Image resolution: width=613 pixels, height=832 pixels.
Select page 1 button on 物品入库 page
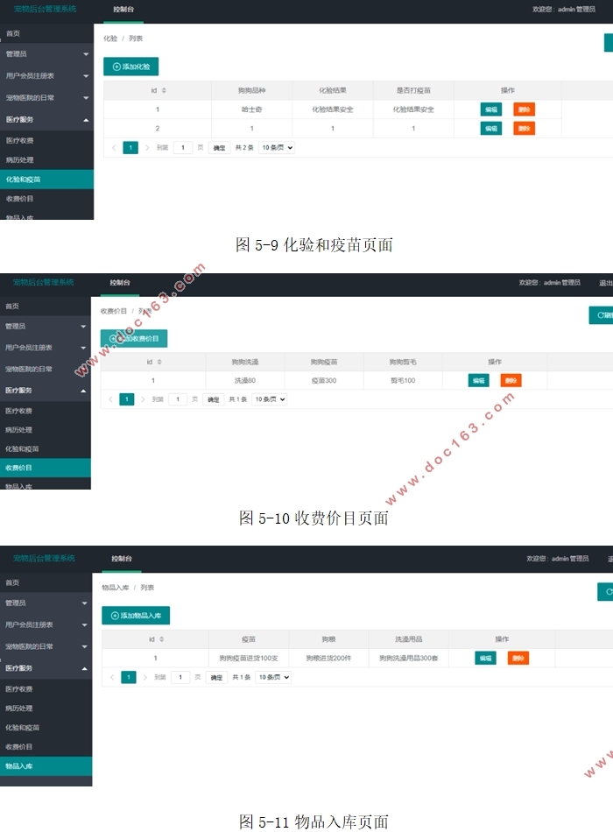click(129, 677)
